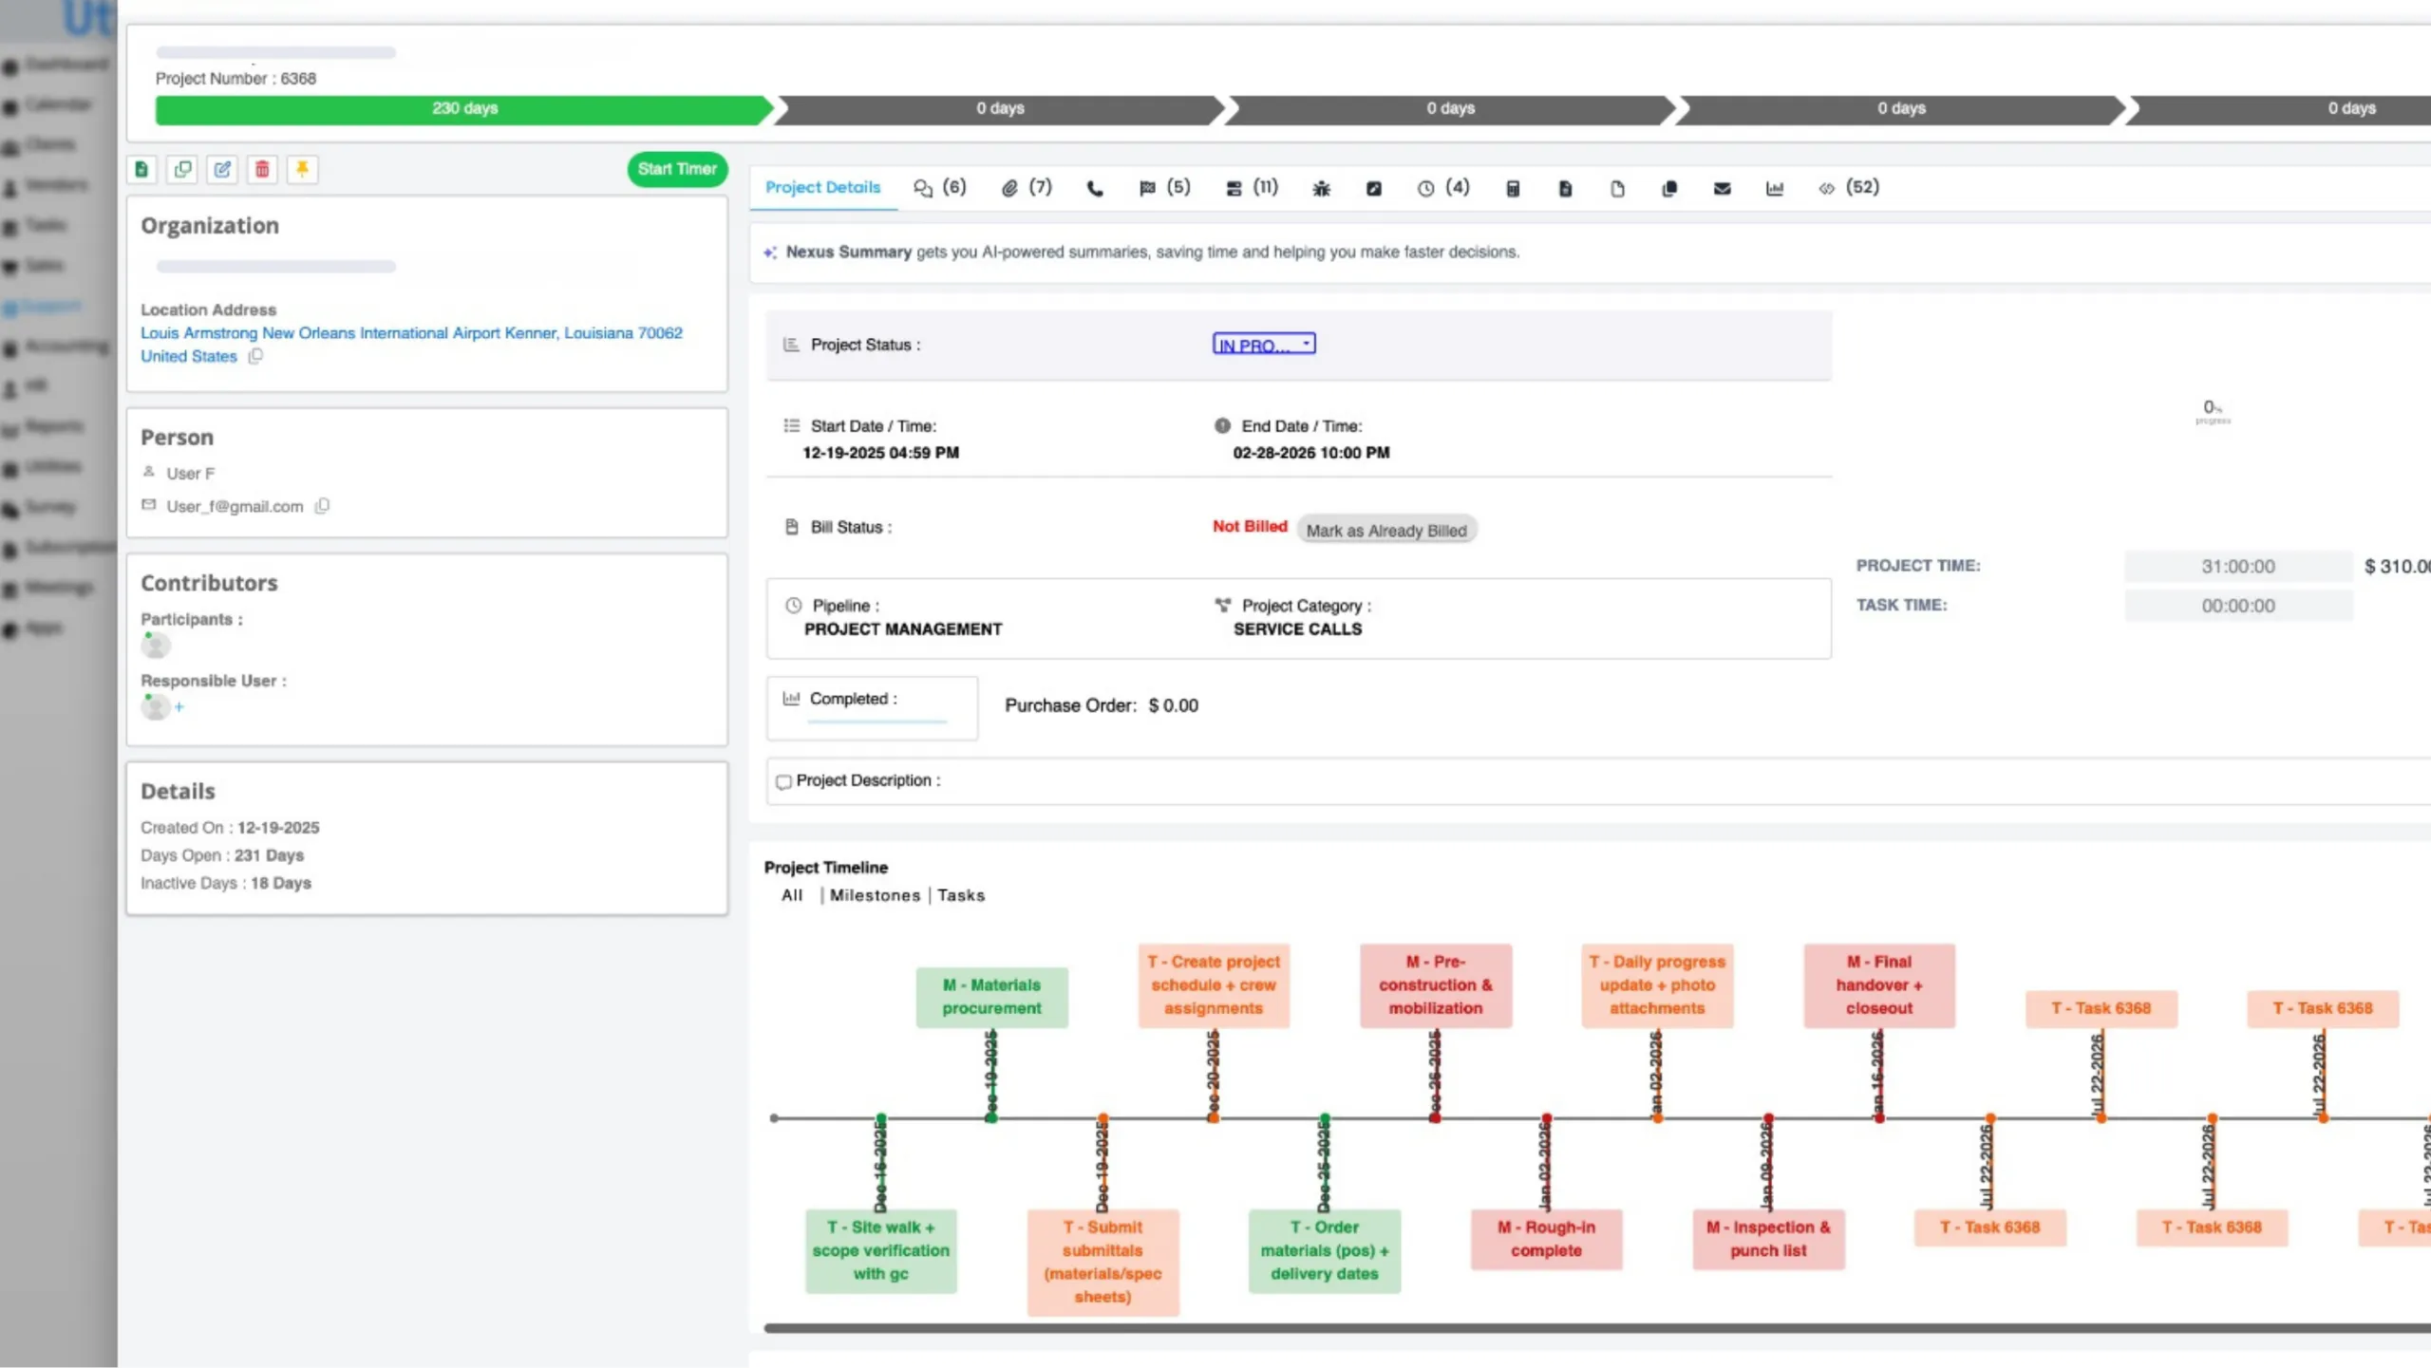Select the T - Create project schedule card
2431x1368 pixels.
pyautogui.click(x=1214, y=985)
